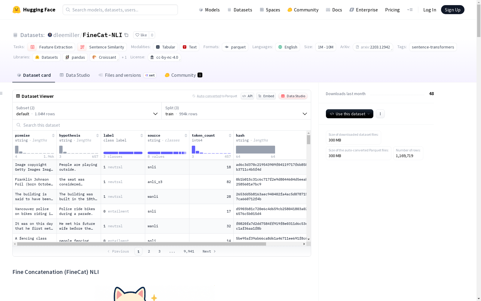
Task: Open the API button in Dataset Viewer
Action: pos(247,96)
